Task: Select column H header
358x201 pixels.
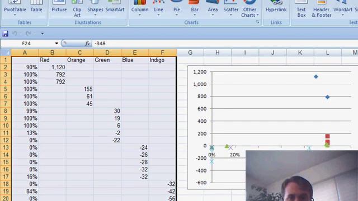Action: tap(218, 52)
